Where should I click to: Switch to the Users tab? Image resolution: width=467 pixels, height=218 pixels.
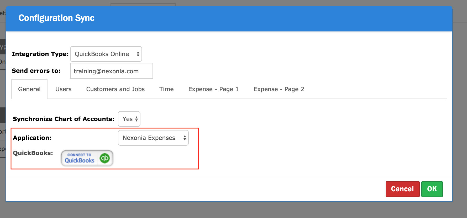pos(63,89)
